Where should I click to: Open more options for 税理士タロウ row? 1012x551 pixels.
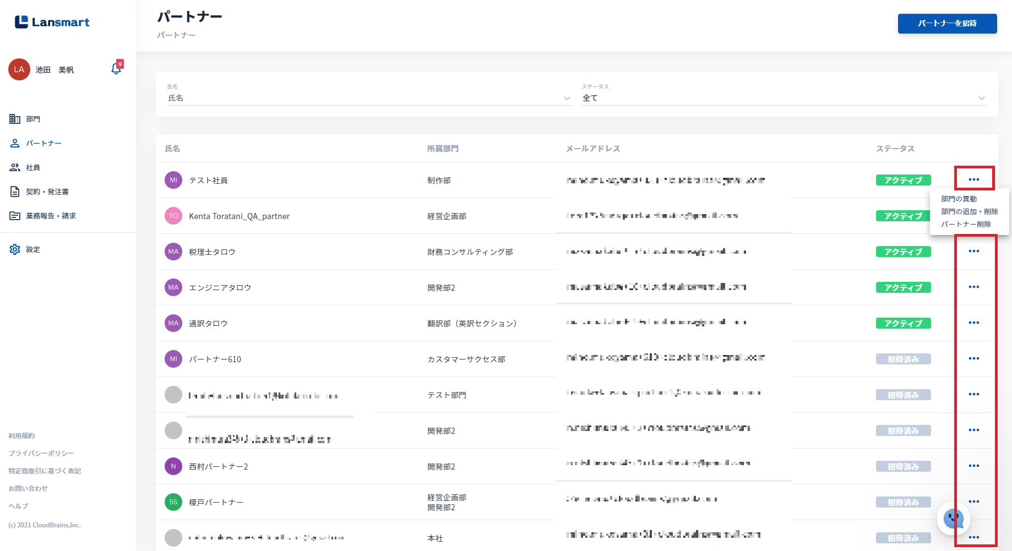tap(974, 251)
